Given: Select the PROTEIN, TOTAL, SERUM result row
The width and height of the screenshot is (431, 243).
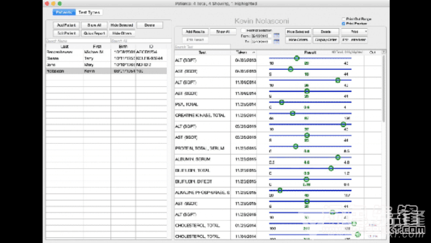Looking at the screenshot, I should 278,148.
